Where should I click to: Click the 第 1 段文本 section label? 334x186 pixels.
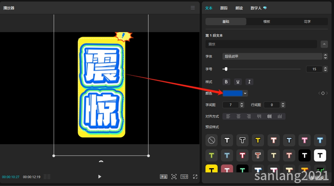pos(214,36)
